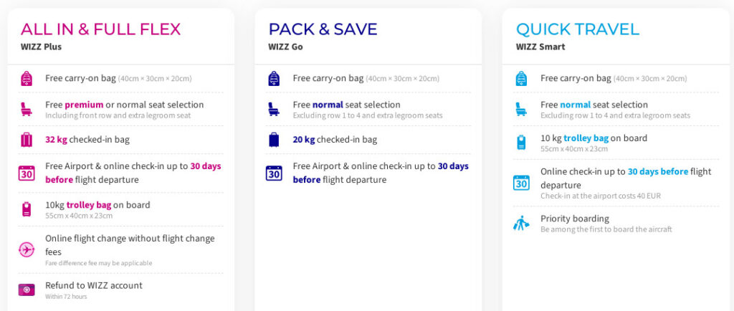This screenshot has width=734, height=311.
Task: Click the priority boarding passenger icon
Action: pos(521,223)
